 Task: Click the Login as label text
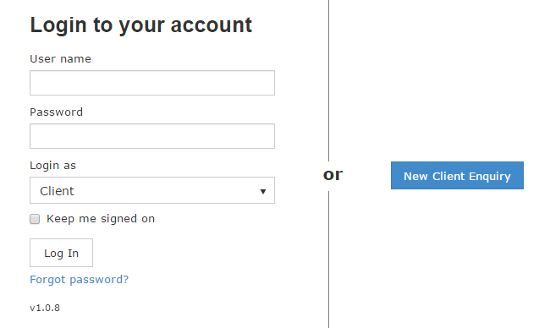[x=52, y=166]
